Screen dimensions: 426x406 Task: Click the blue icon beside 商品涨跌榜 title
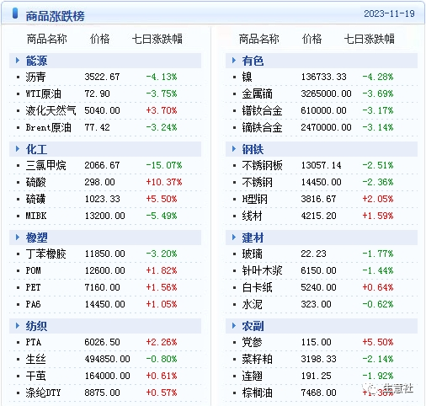tap(15, 13)
